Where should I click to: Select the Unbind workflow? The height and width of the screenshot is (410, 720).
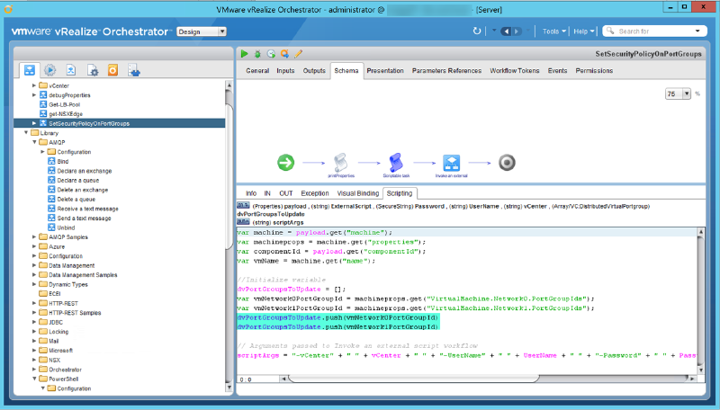pos(66,227)
